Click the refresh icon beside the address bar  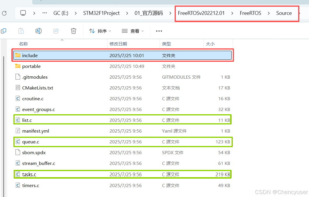(4, 13)
